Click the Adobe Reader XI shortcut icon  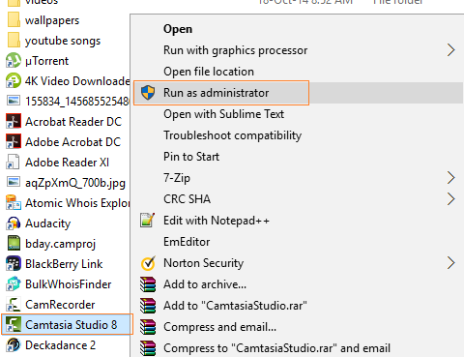[x=14, y=162]
